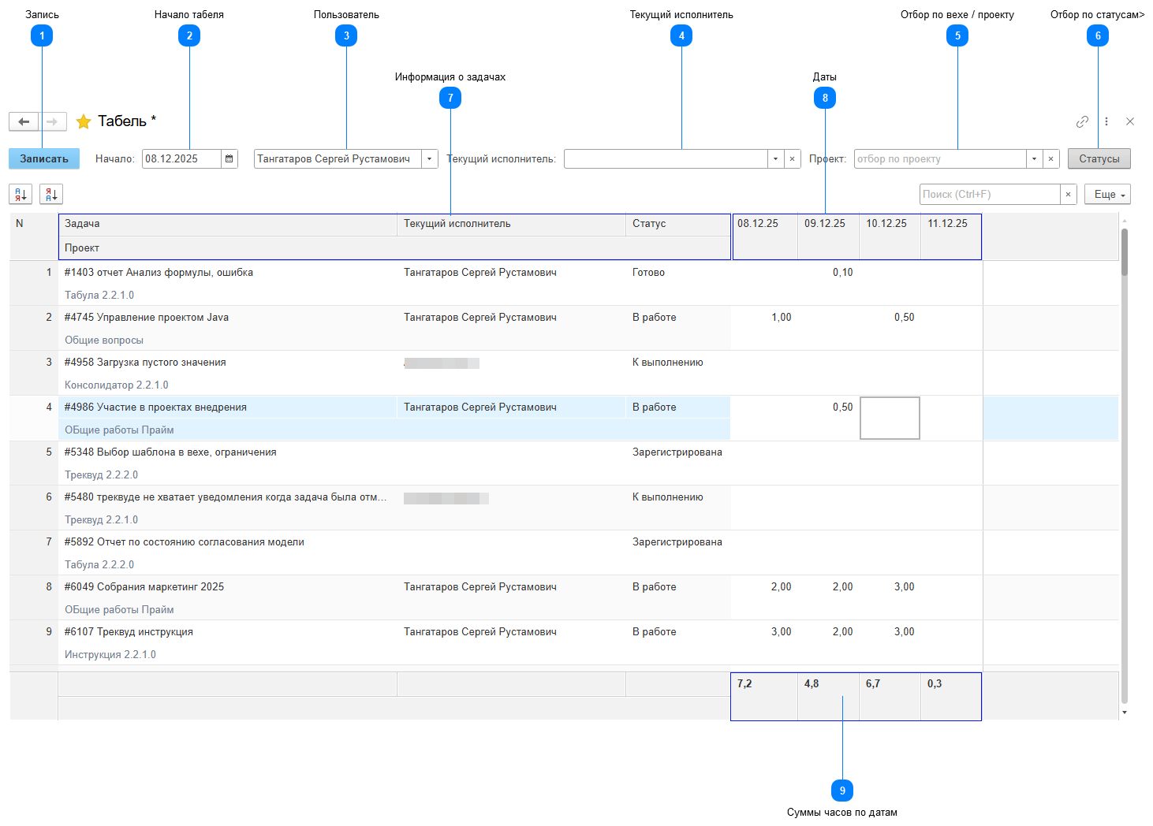
Task: Open the three-dot more options menu
Action: pyautogui.click(x=1106, y=121)
